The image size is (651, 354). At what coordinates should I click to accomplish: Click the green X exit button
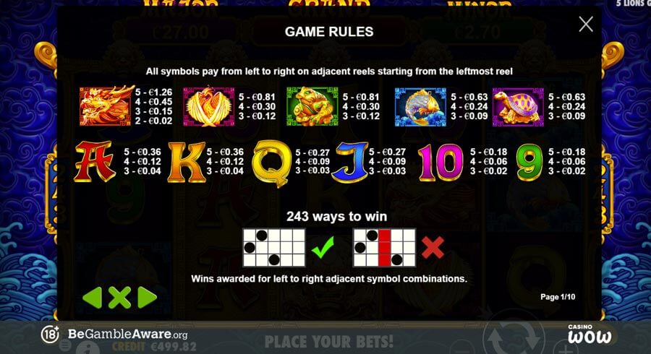(x=119, y=297)
